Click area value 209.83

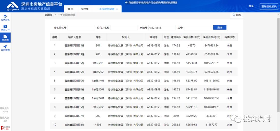176,125
